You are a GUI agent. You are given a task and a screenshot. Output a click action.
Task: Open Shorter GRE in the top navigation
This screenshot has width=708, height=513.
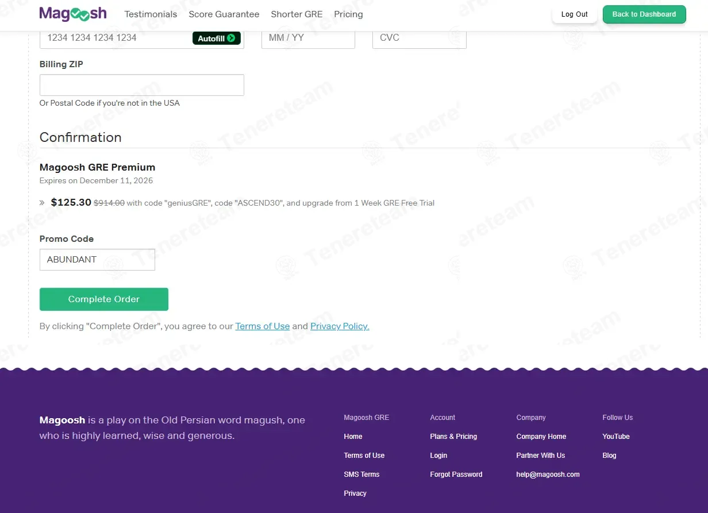pyautogui.click(x=297, y=14)
